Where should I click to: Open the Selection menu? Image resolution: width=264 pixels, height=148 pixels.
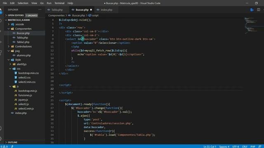(x=23, y=3)
